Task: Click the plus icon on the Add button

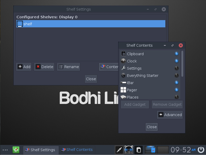Action: (x=20, y=67)
